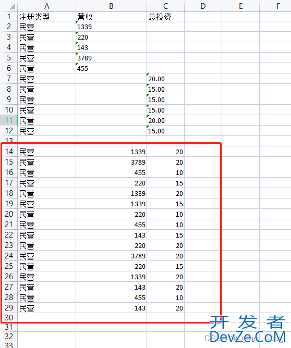Select cell C7 containing 20.00
This screenshot has width=291, height=348.
pos(165,79)
